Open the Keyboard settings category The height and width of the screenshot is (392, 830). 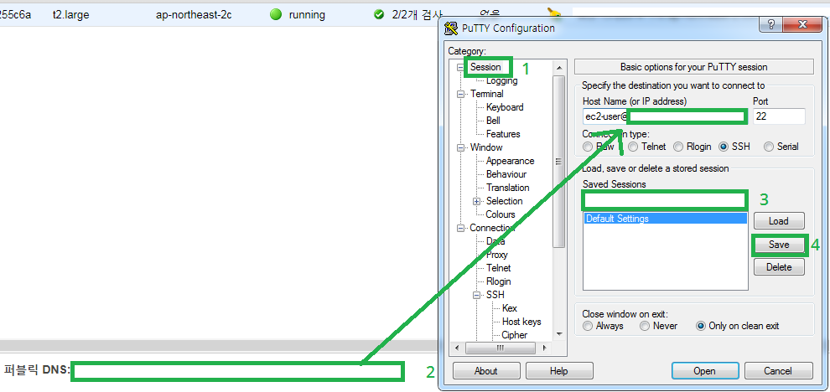click(505, 107)
